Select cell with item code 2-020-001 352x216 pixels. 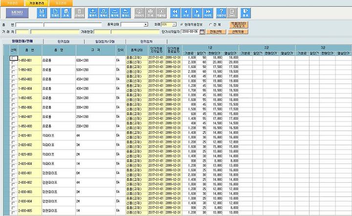30,135
